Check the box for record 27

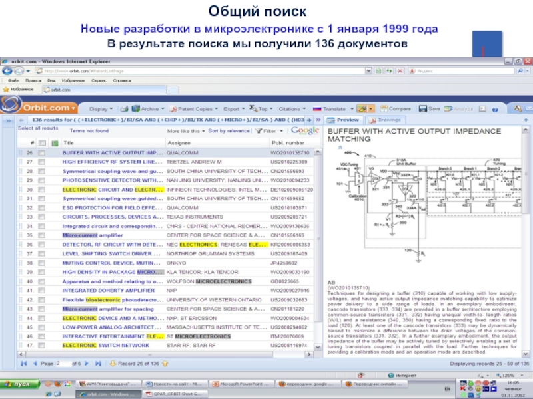coord(41,162)
